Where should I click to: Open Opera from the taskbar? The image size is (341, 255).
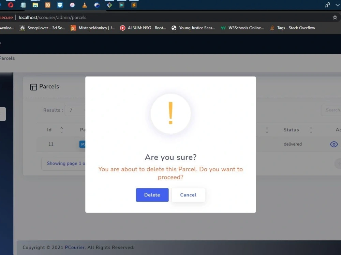point(11,5)
